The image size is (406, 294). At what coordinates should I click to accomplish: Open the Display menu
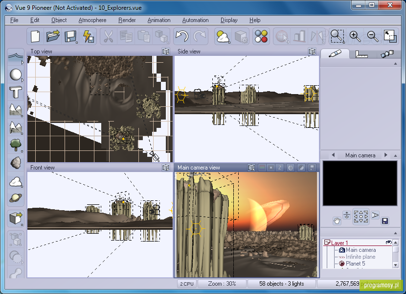(x=229, y=20)
